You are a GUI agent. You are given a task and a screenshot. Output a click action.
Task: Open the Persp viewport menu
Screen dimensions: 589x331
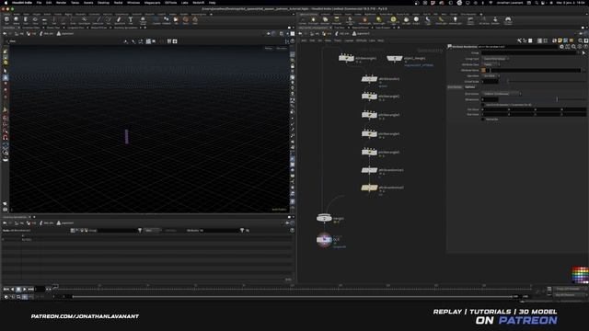(268, 48)
